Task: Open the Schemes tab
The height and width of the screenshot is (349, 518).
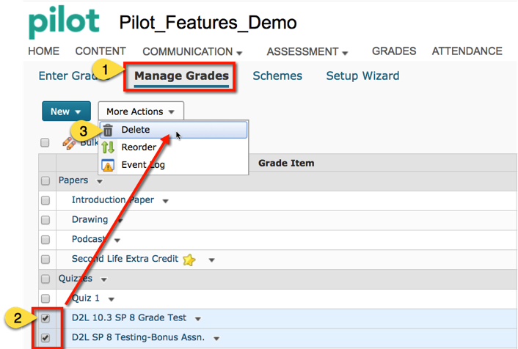Action: [277, 76]
